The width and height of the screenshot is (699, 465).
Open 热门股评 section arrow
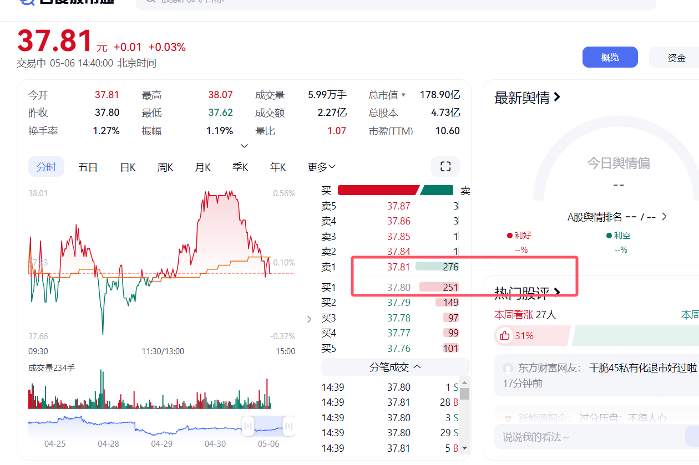tap(557, 292)
